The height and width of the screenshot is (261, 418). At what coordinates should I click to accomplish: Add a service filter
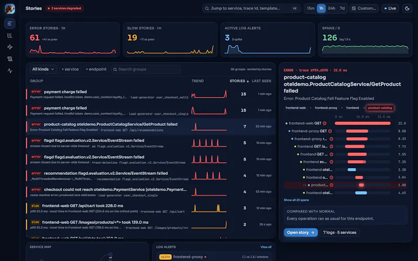[70, 69]
